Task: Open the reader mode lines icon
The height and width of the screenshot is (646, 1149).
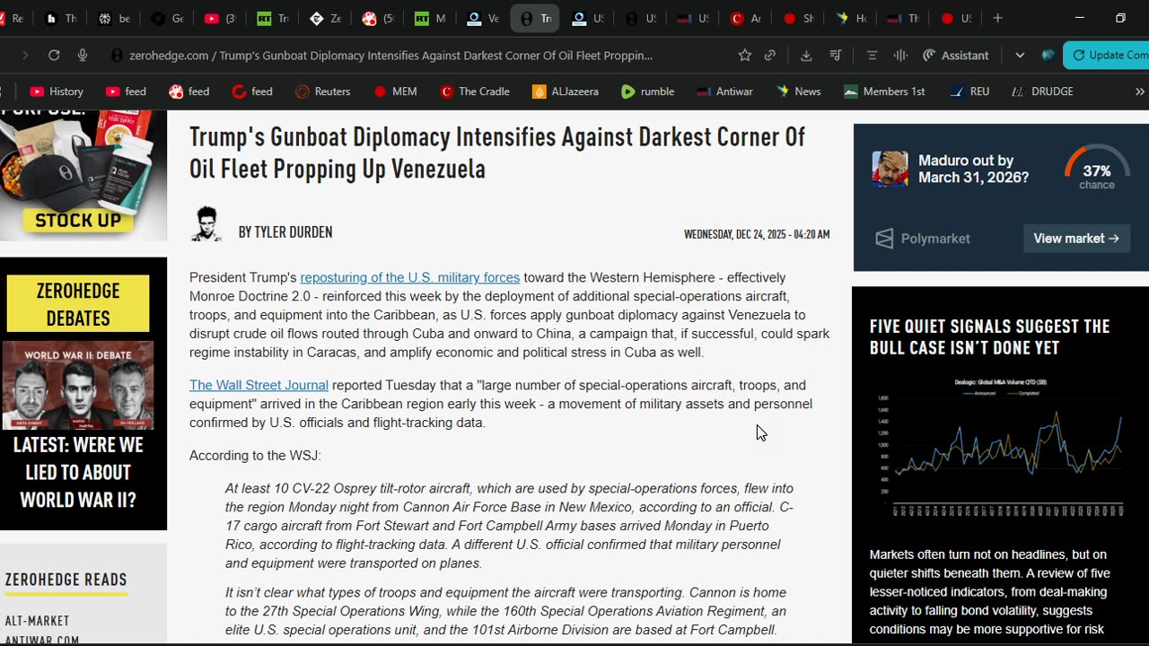Action: (x=872, y=56)
